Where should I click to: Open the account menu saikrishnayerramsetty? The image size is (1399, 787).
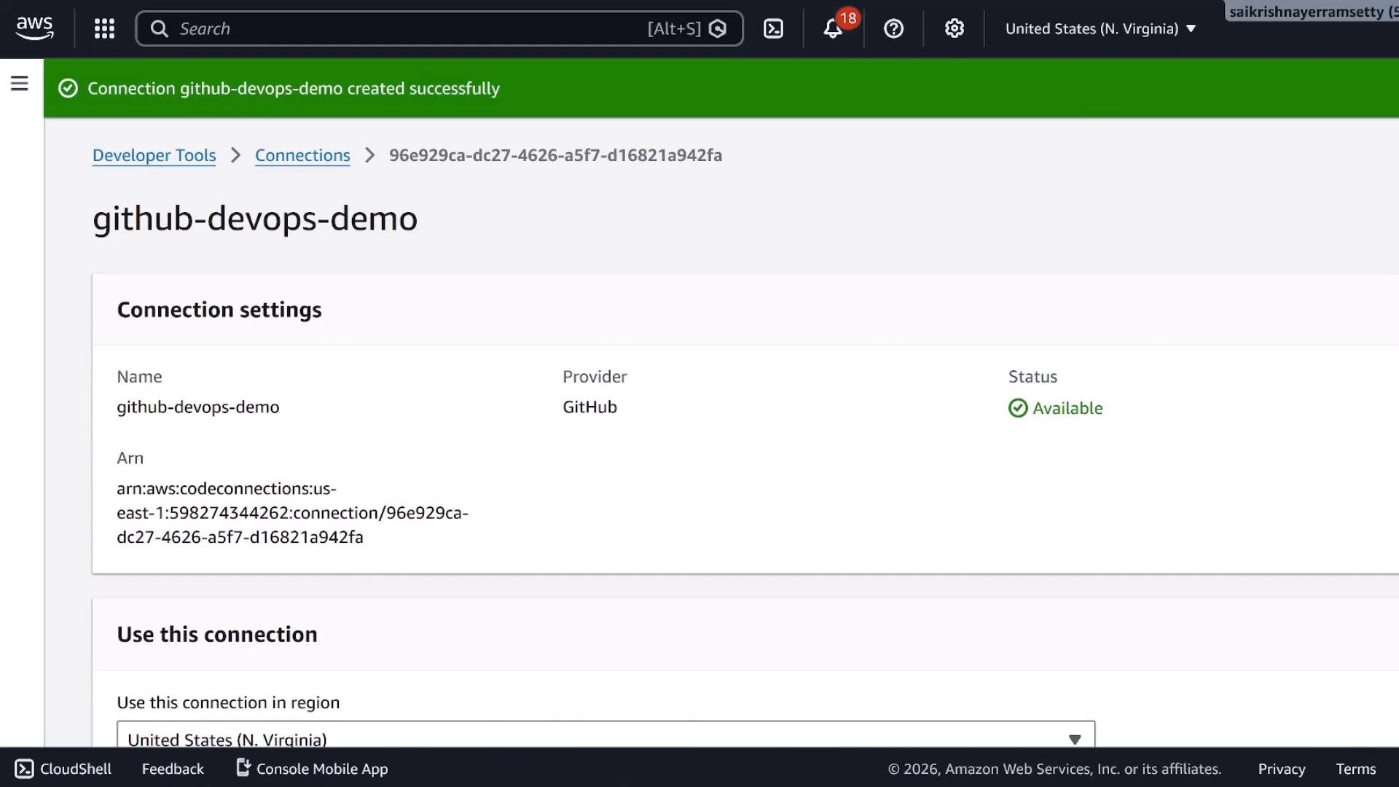(x=1312, y=11)
